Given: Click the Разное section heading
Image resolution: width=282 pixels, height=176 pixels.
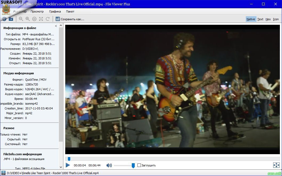Looking at the screenshot, I should click(9, 128).
